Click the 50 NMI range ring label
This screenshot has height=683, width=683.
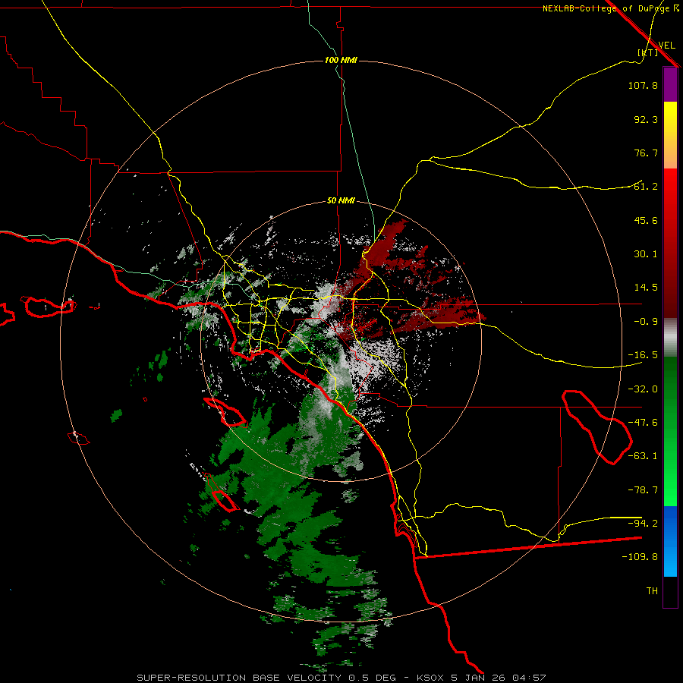point(341,200)
